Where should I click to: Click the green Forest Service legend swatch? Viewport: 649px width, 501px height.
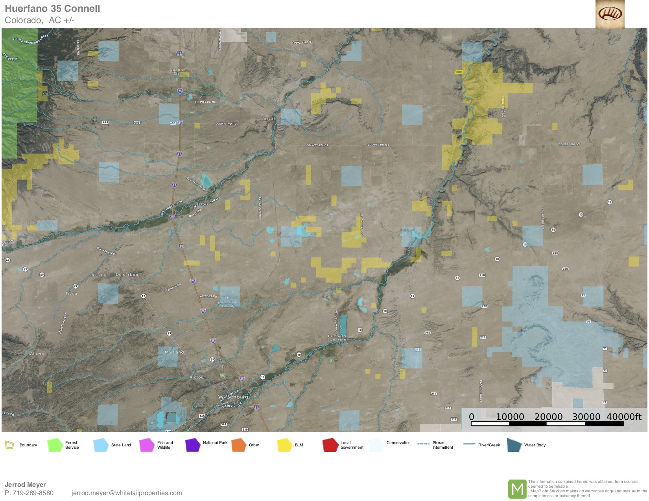click(55, 445)
